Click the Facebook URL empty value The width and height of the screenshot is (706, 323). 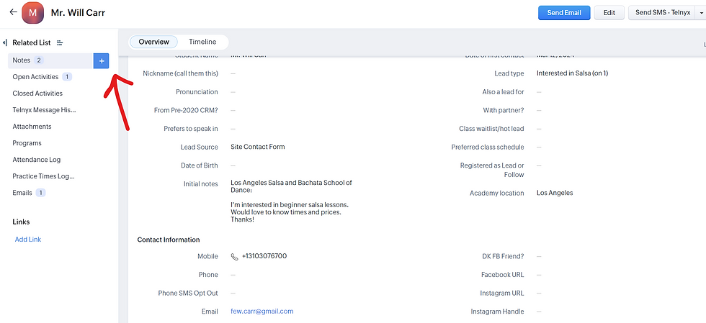click(539, 275)
